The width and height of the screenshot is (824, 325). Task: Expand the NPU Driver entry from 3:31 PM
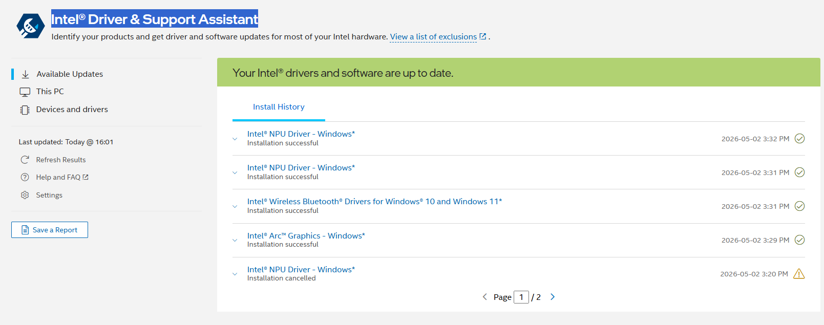pos(235,172)
